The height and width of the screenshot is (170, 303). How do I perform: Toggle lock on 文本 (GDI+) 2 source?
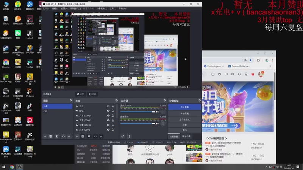coord(112,125)
